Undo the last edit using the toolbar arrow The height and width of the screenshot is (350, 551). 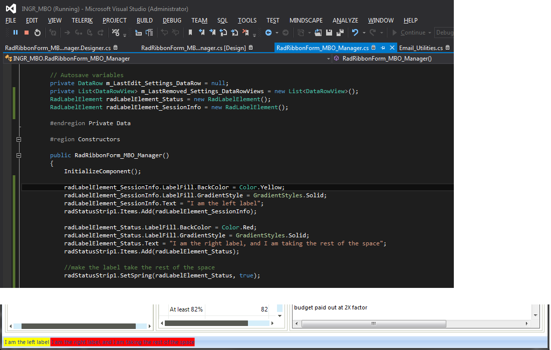[355, 33]
